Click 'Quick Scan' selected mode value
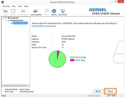 (x=25, y=89)
